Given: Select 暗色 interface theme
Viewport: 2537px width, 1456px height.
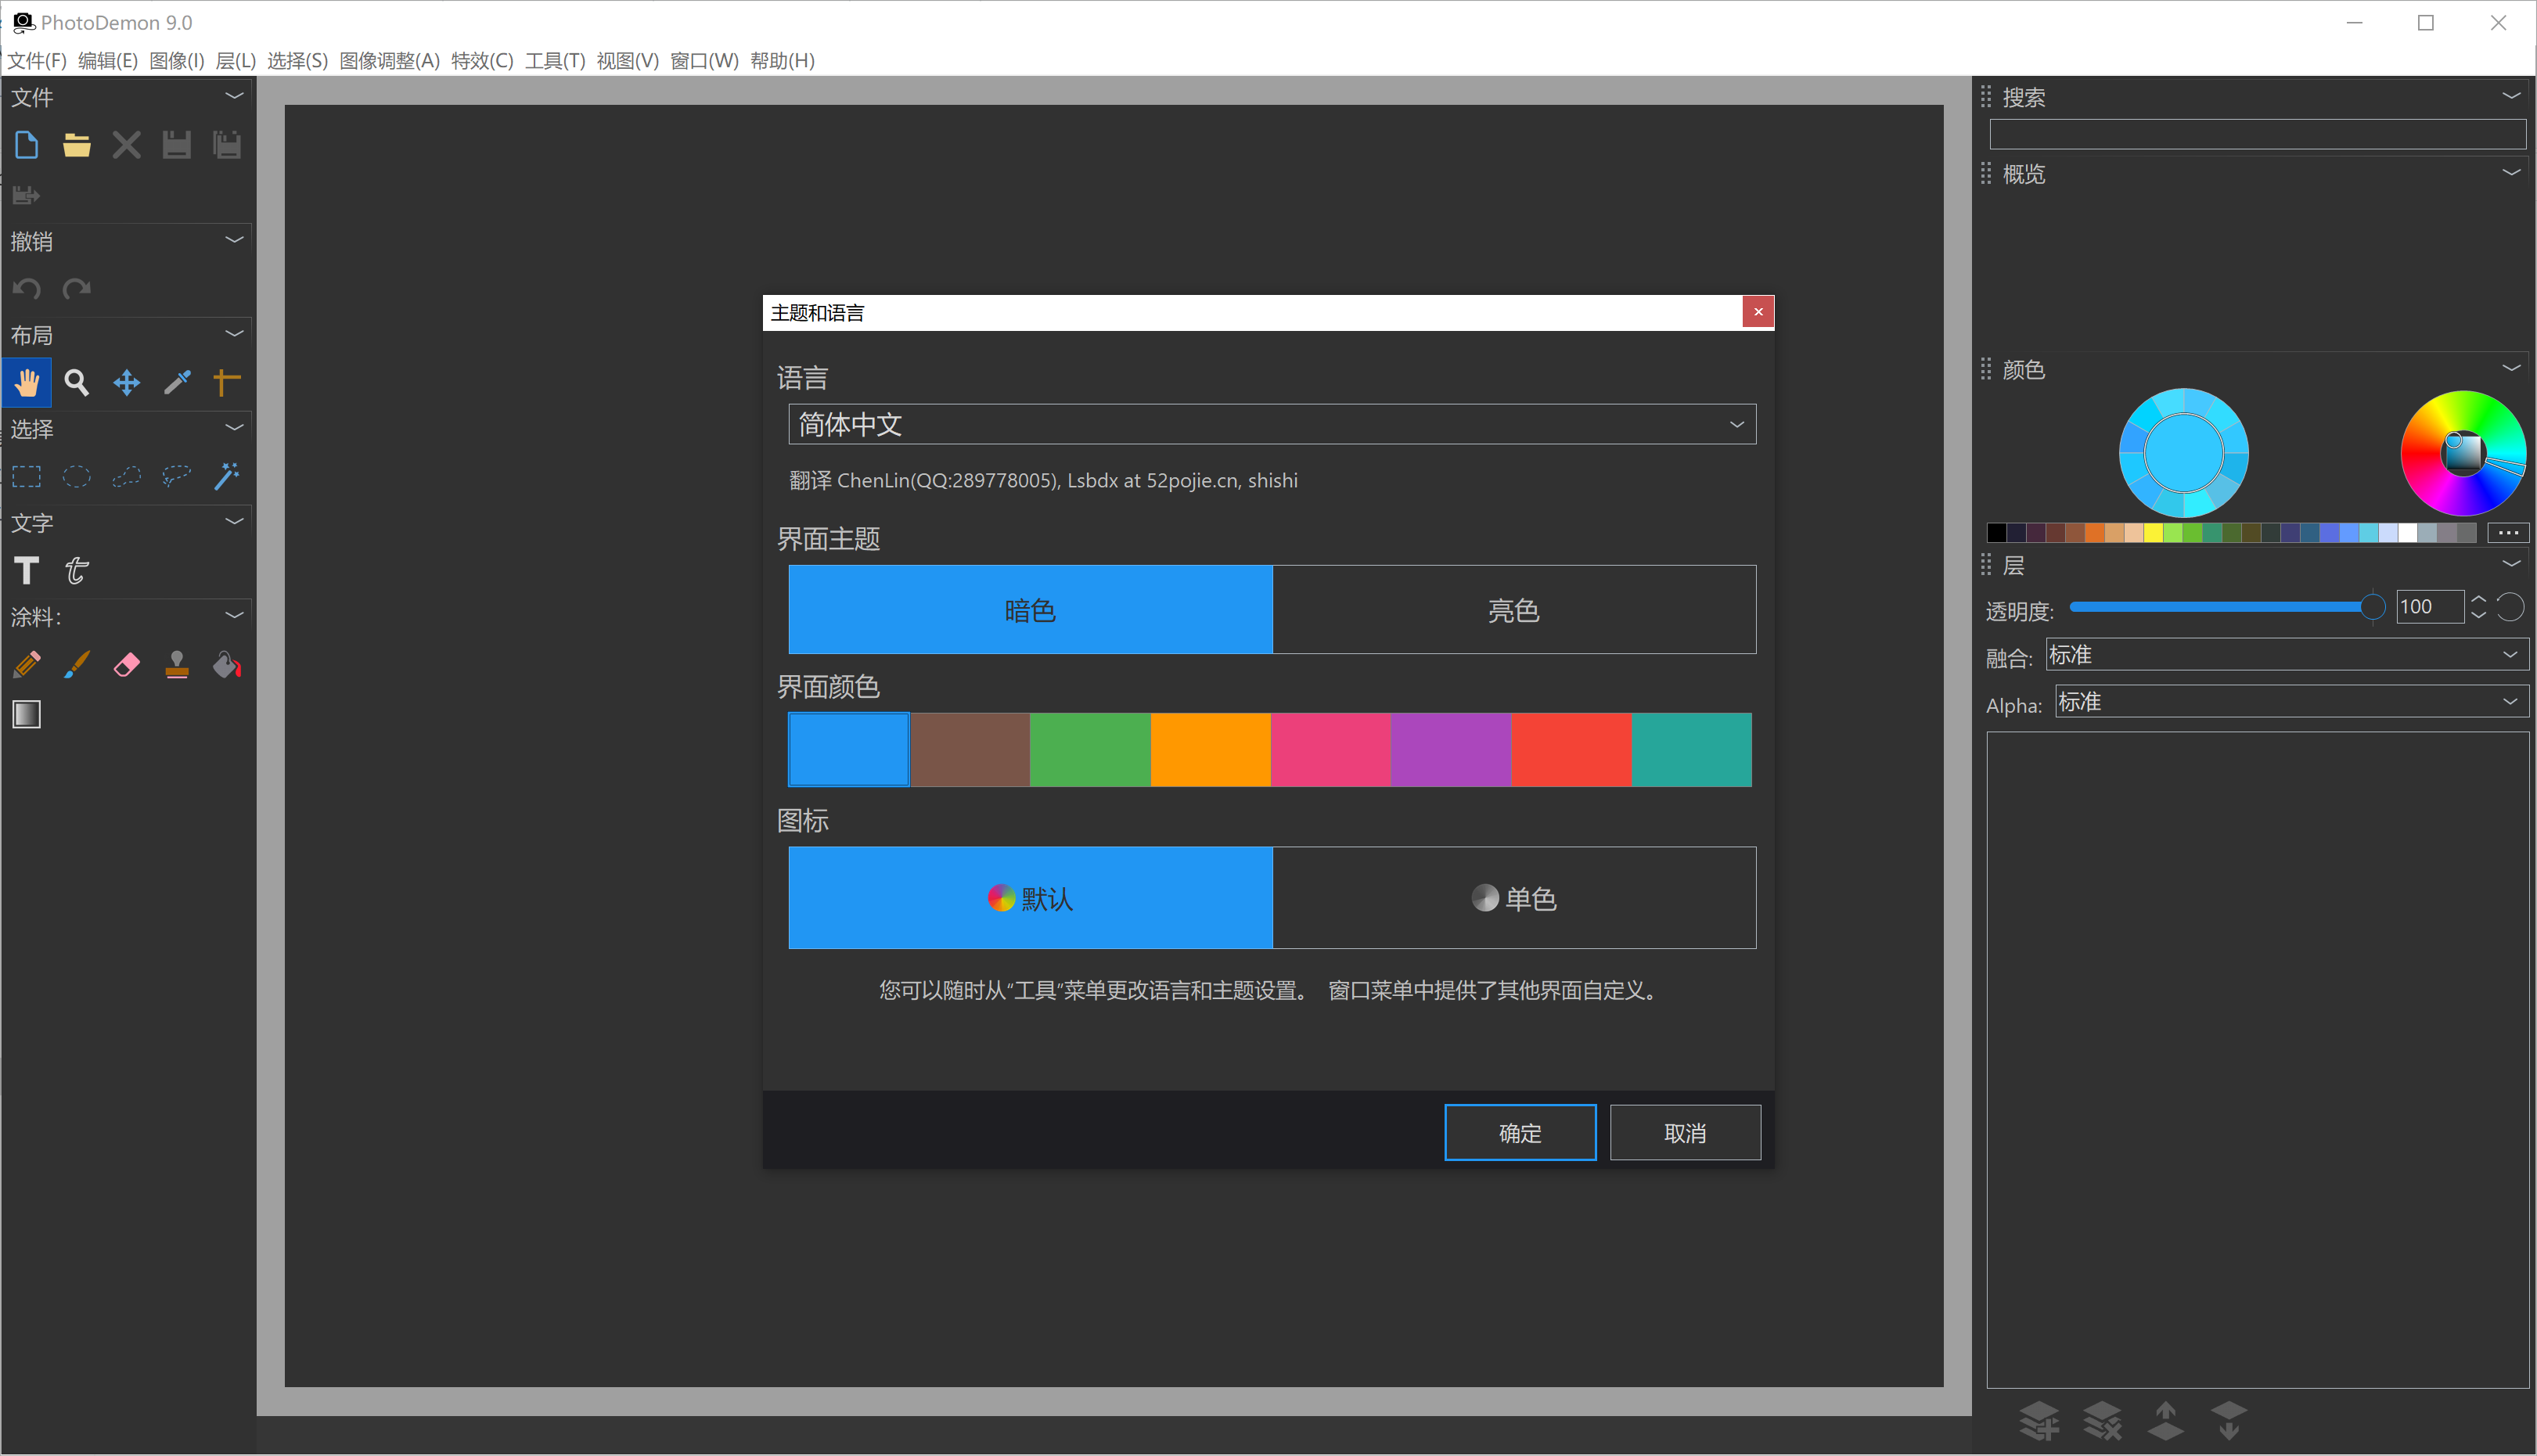Looking at the screenshot, I should [1030, 610].
